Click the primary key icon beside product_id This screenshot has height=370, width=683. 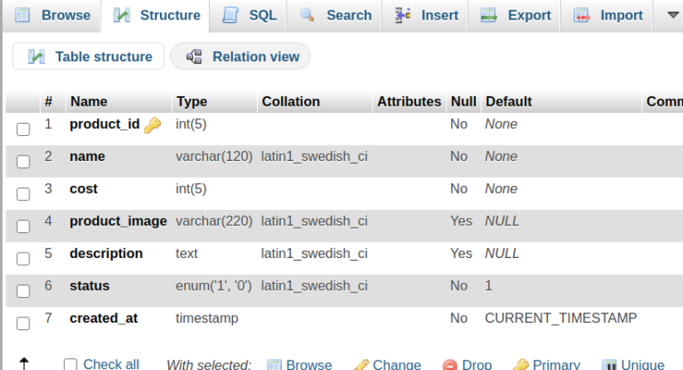coord(152,125)
